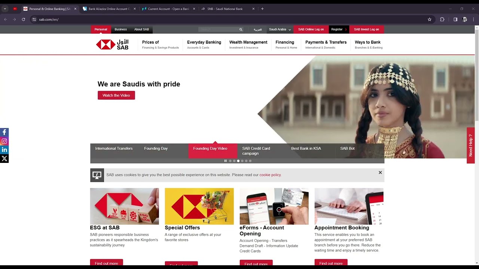
Task: Go back using browser back arrow
Action: click(6, 19)
